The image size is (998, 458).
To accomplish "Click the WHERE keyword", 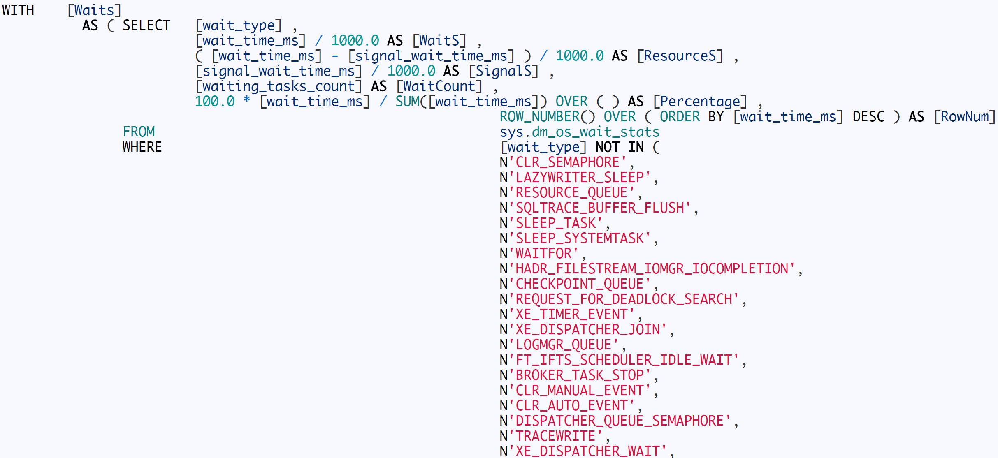I will click(x=142, y=147).
